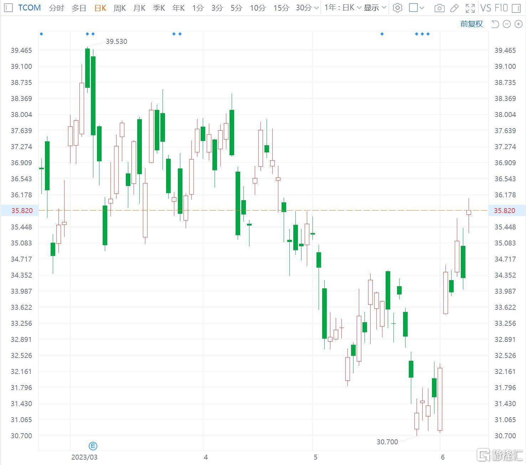Select 年K yearly candlestick tab
The image size is (526, 465).
[x=179, y=8]
